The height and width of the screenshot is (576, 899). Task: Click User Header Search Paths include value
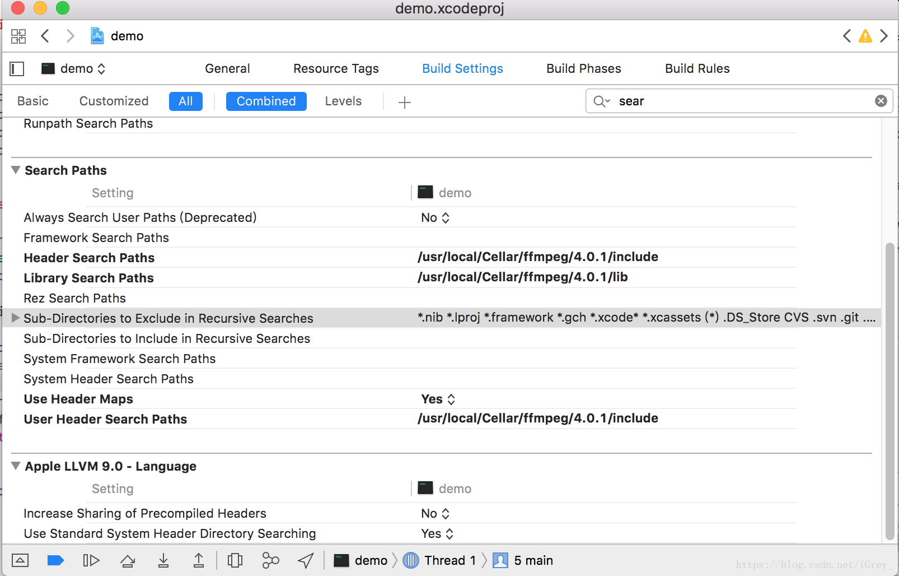click(538, 419)
